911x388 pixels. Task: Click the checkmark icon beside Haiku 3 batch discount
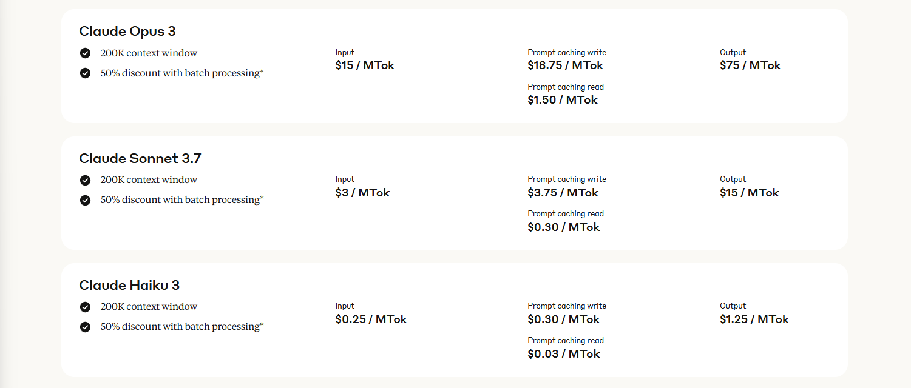85,327
